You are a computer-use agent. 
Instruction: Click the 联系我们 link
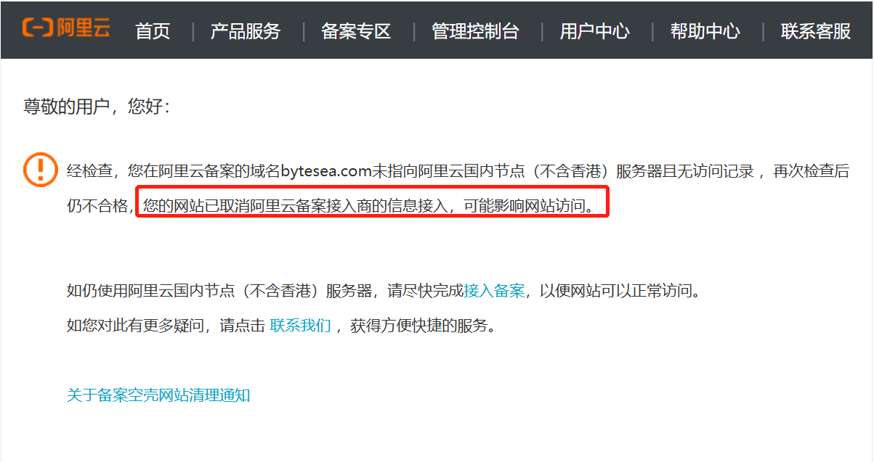coord(300,326)
